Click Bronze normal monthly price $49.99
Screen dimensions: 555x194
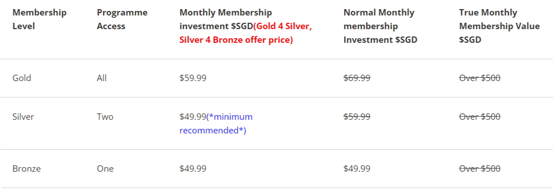[357, 168]
